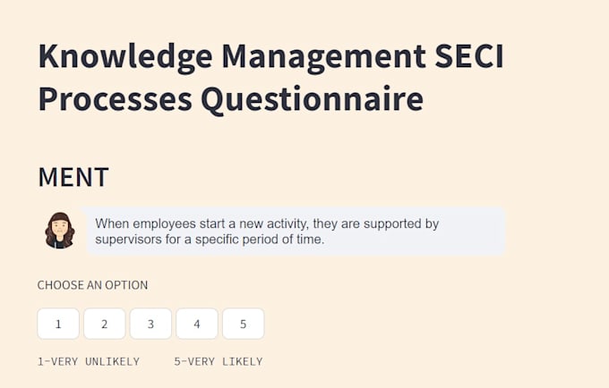Screen dimensions: 609x388
Task: Click the MENT section heading
Action: tap(73, 177)
